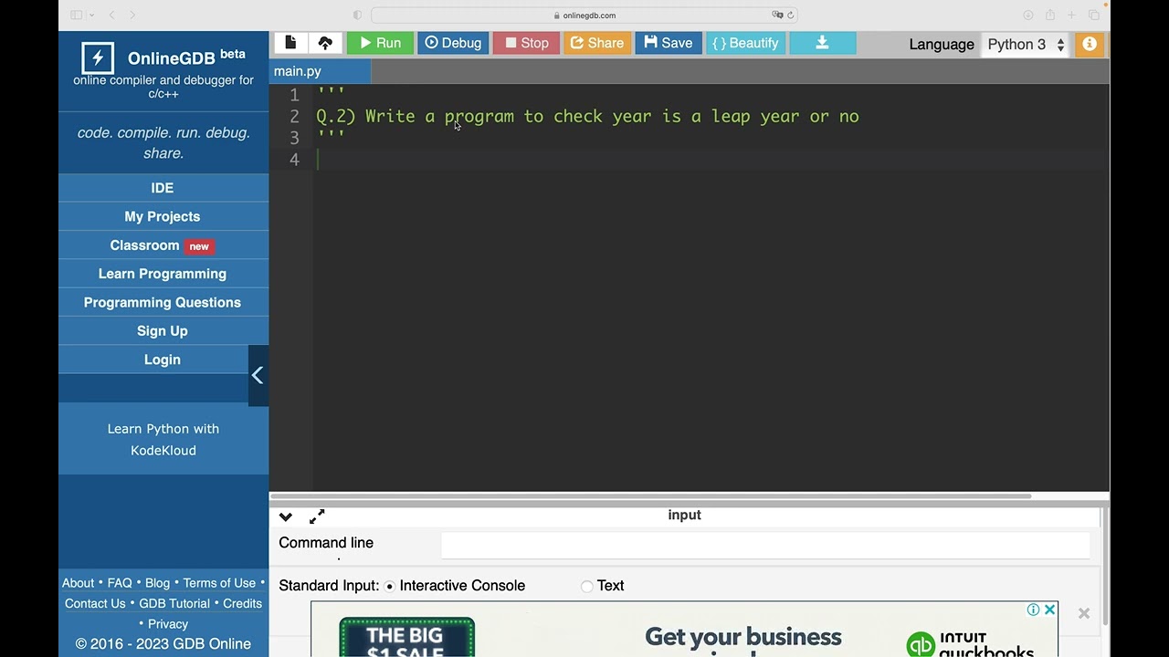Save the current project

coord(669,43)
